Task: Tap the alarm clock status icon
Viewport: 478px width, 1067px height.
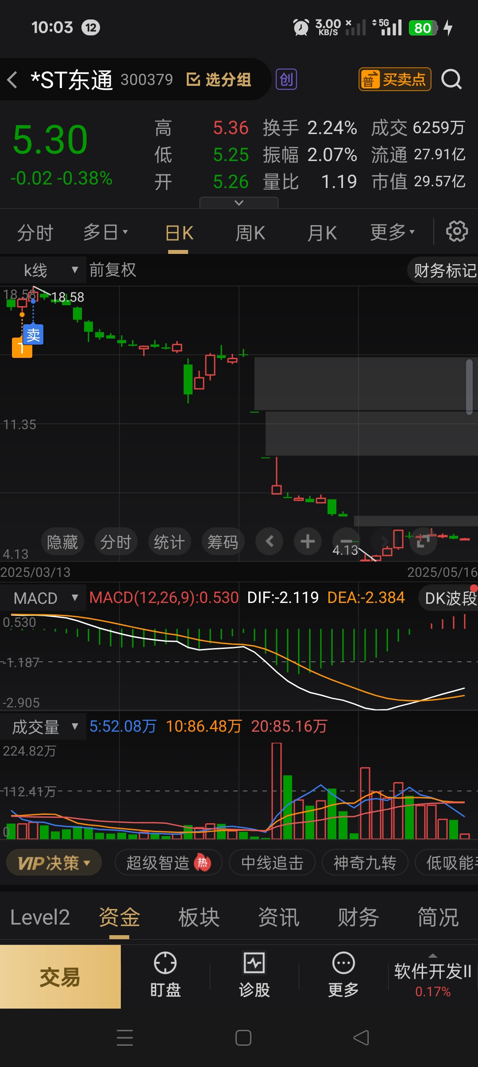Action: click(301, 27)
